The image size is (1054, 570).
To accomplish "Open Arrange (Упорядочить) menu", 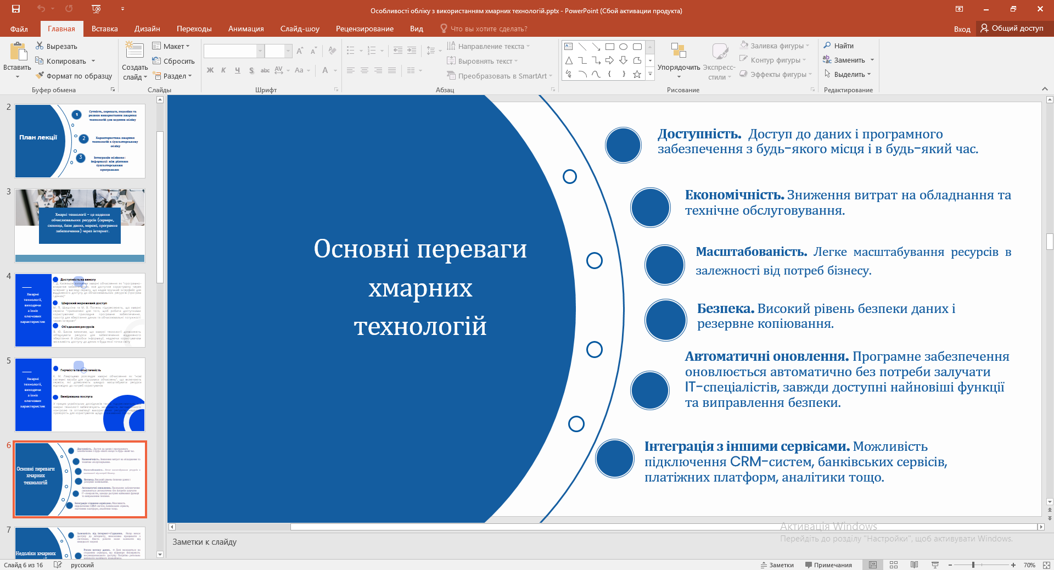I will click(679, 60).
